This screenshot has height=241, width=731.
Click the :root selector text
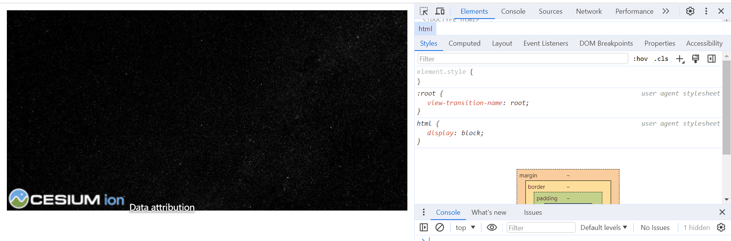click(426, 94)
